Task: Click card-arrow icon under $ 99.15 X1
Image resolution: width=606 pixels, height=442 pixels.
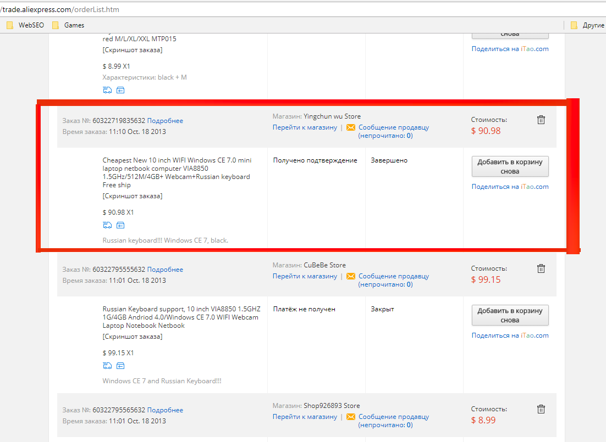Action: coord(120,366)
